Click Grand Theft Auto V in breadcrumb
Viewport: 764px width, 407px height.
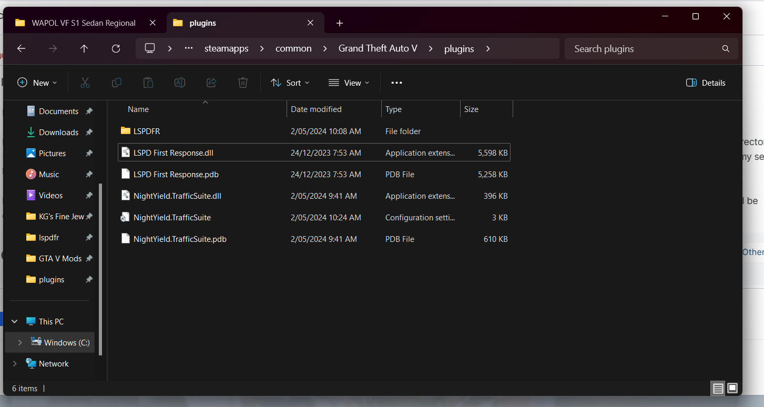[378, 48]
